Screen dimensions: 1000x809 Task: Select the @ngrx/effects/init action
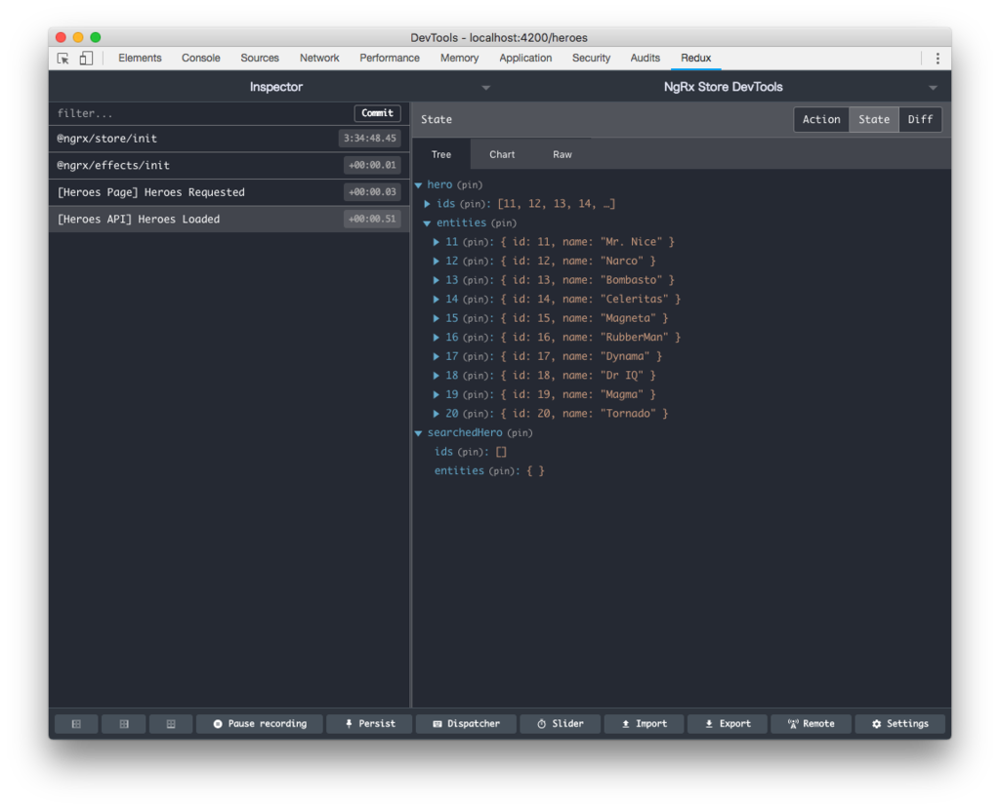(229, 165)
